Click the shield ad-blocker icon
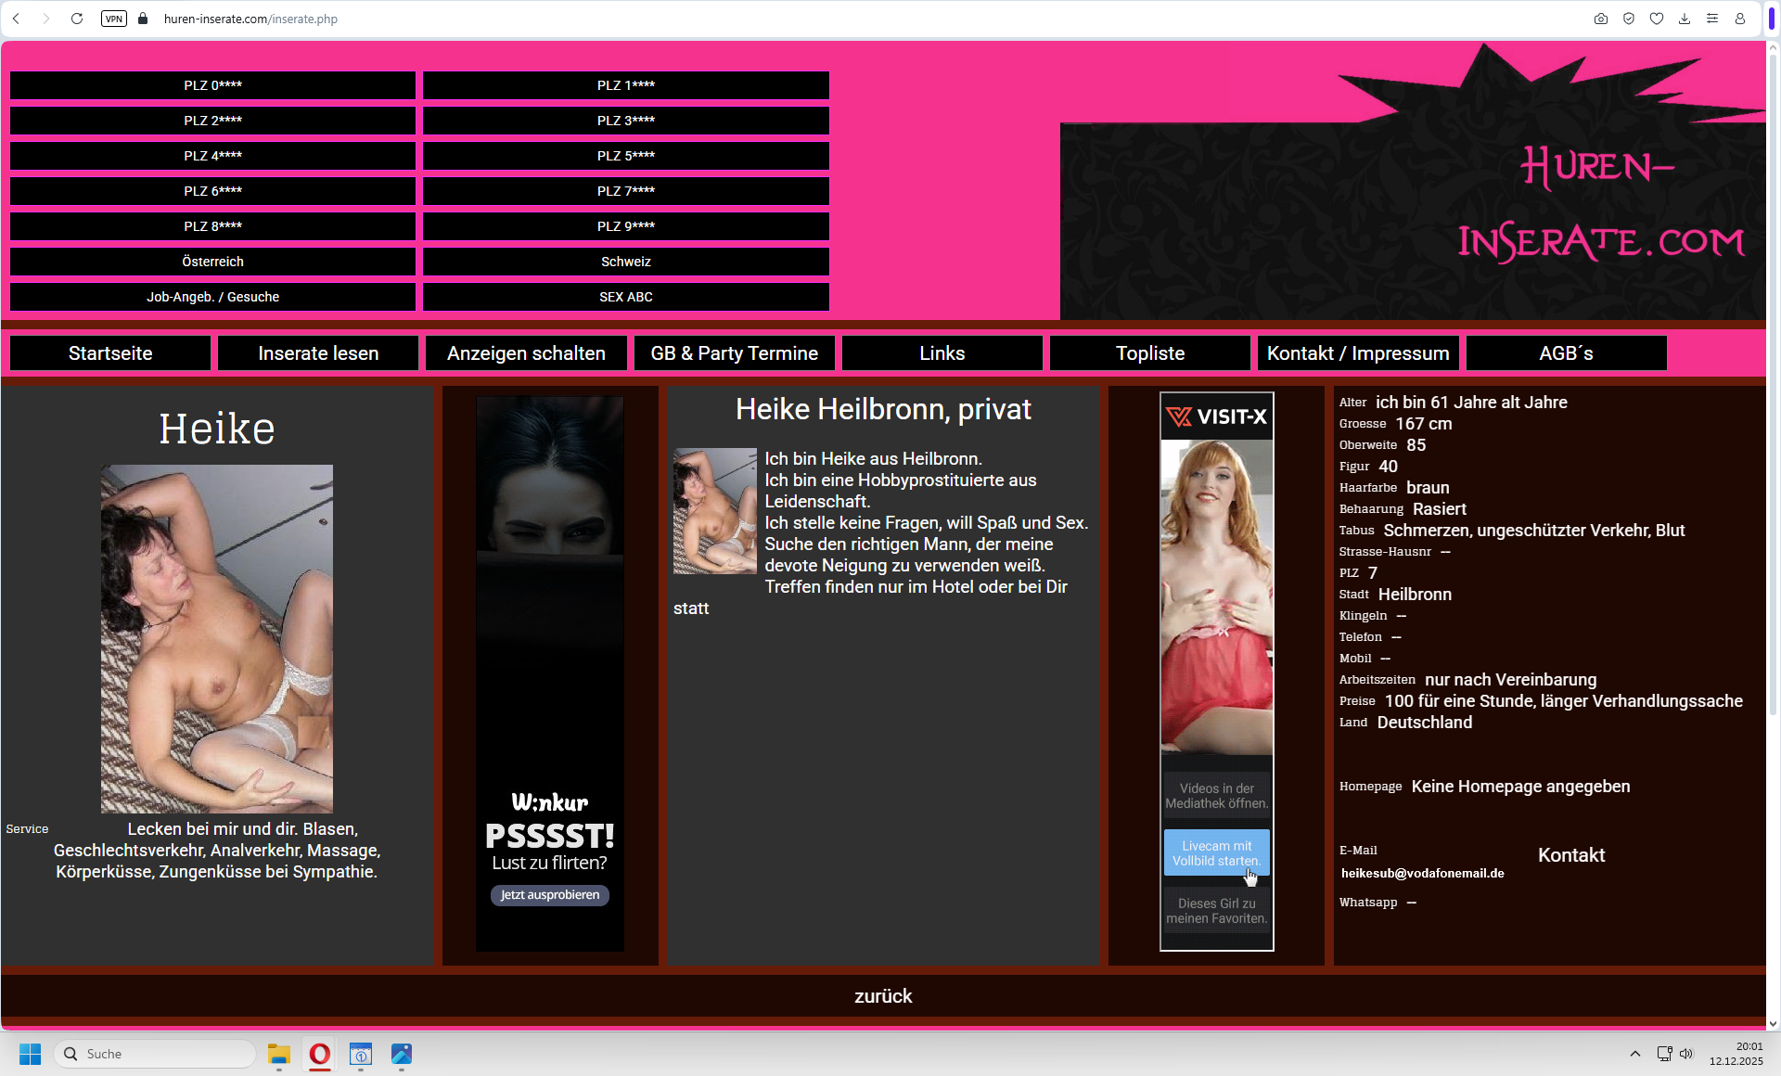The width and height of the screenshot is (1781, 1076). tap(1629, 19)
